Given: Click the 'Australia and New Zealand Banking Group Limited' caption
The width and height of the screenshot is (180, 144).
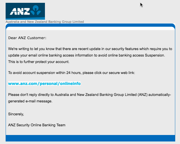Looking at the screenshot, I should point(45,22).
